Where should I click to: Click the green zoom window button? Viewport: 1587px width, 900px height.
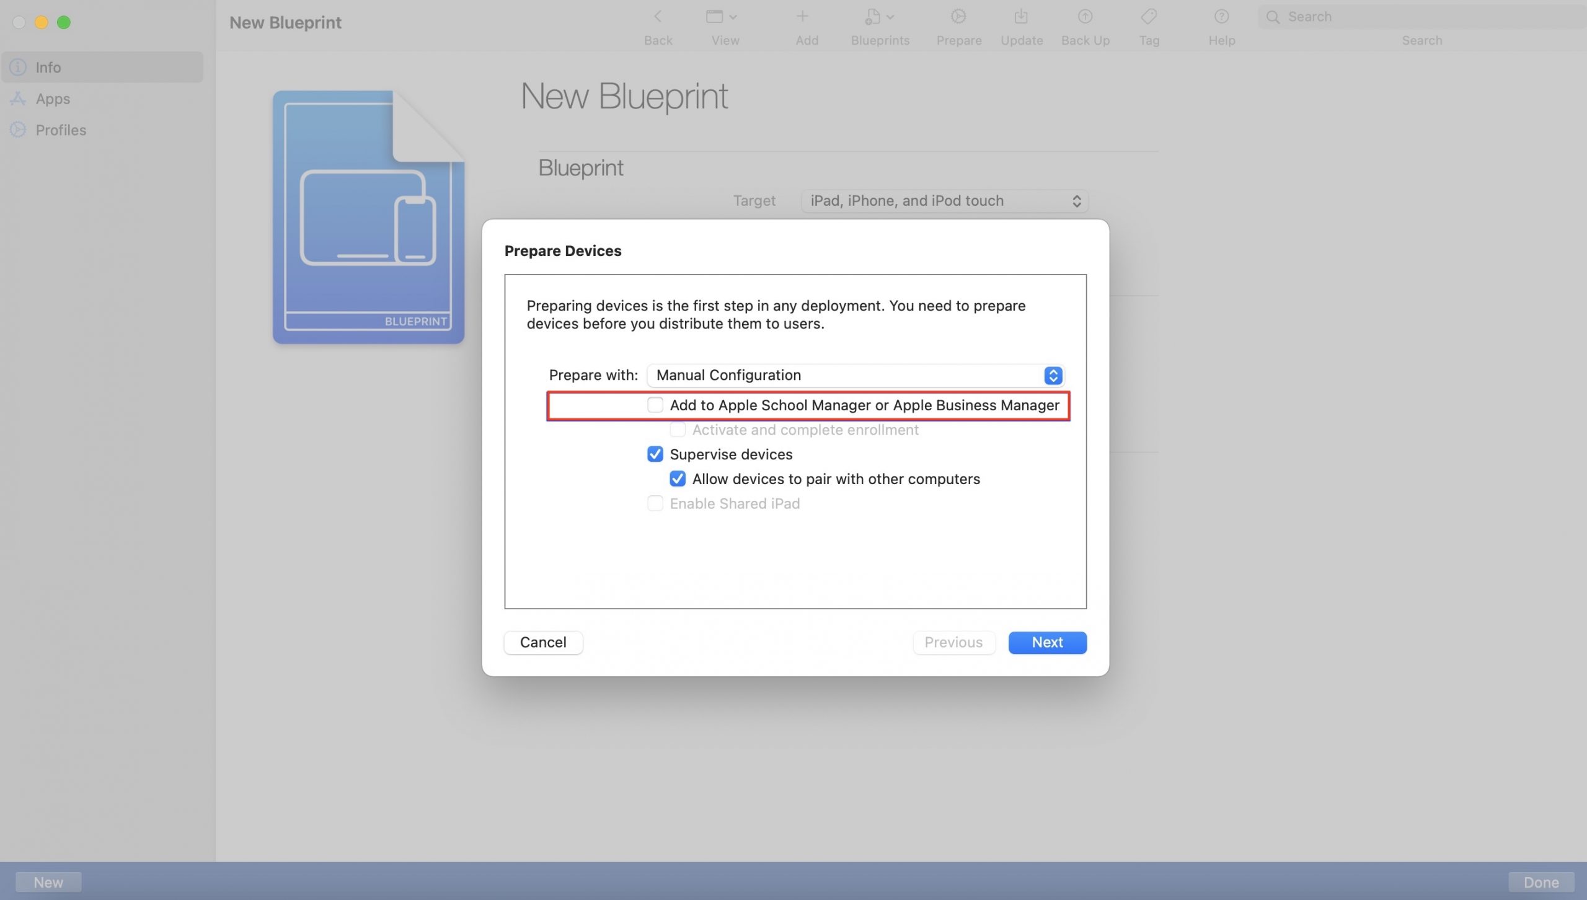click(63, 22)
